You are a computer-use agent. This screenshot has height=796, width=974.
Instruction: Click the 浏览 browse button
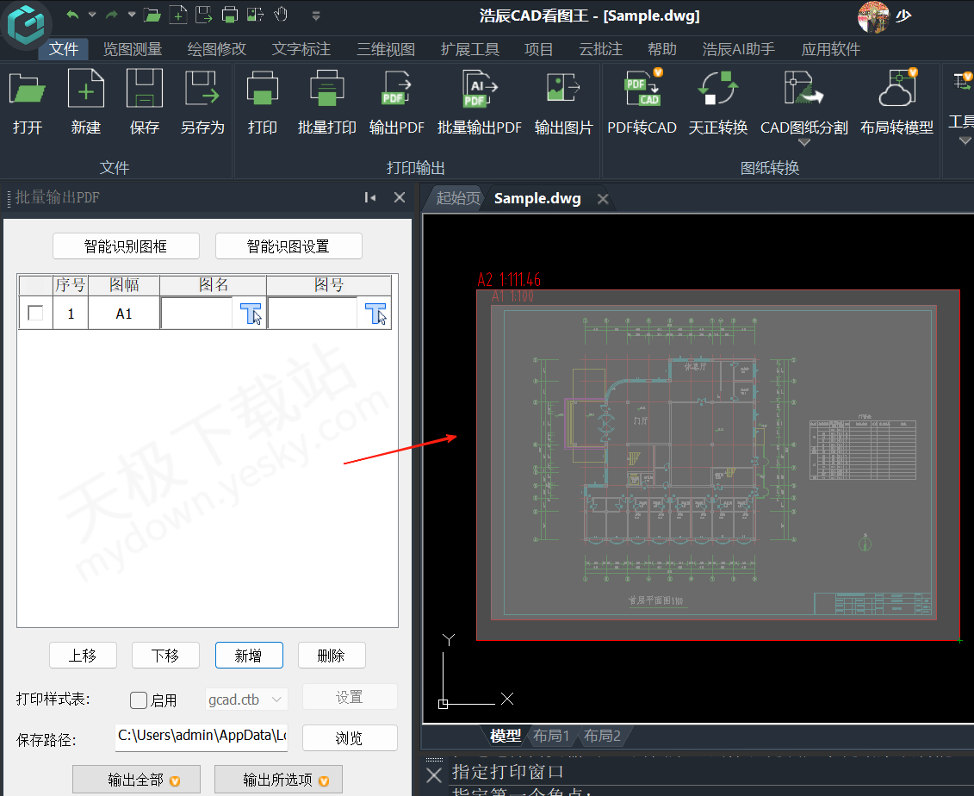350,737
